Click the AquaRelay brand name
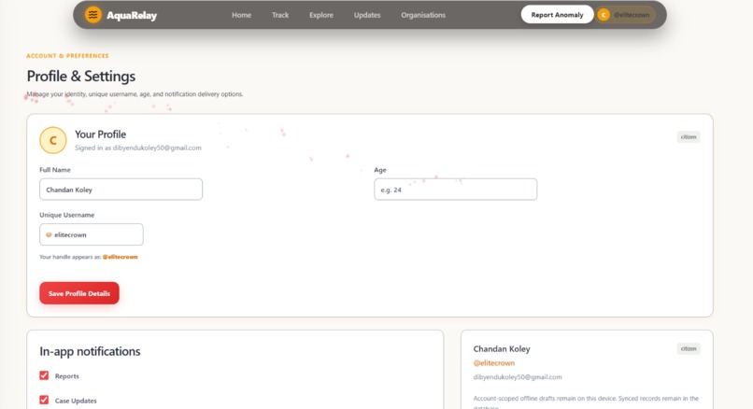The width and height of the screenshot is (753, 409). click(x=132, y=15)
